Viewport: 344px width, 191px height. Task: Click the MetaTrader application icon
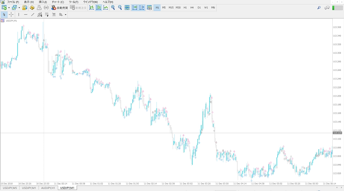point(3,2)
